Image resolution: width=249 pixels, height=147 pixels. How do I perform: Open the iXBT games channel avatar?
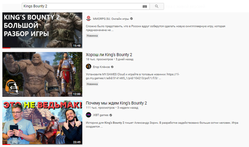(89, 115)
